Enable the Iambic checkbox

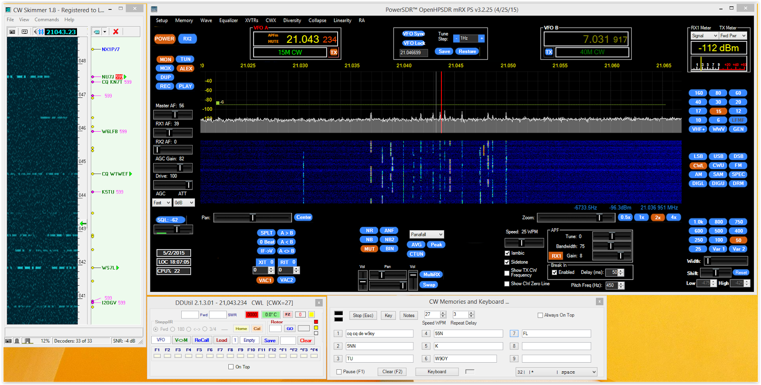(507, 253)
